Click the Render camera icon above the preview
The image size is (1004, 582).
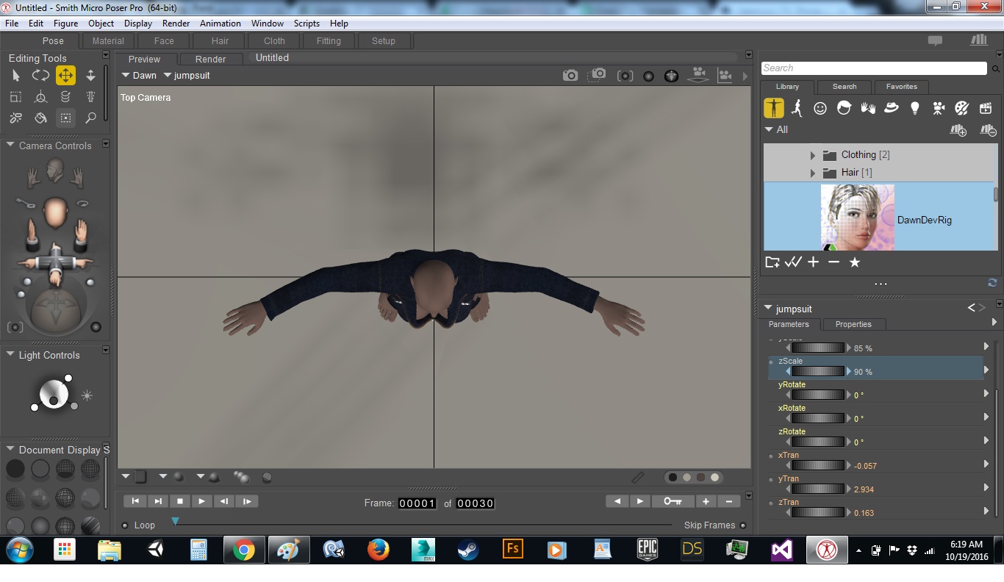570,75
